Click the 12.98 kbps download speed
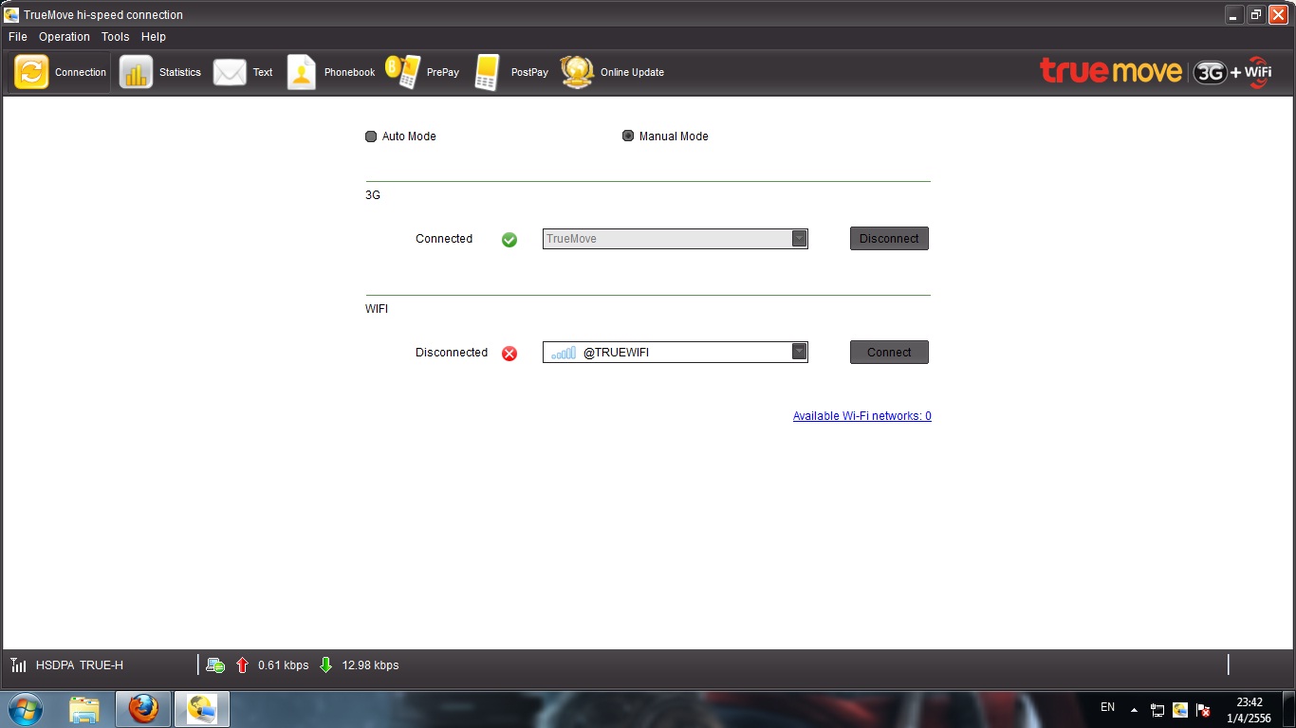Screen dimensions: 1296x728 (x=370, y=665)
